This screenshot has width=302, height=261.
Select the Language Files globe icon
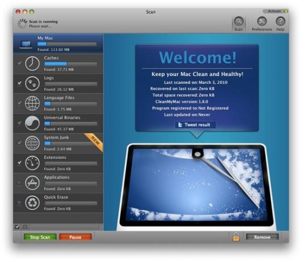[32, 103]
